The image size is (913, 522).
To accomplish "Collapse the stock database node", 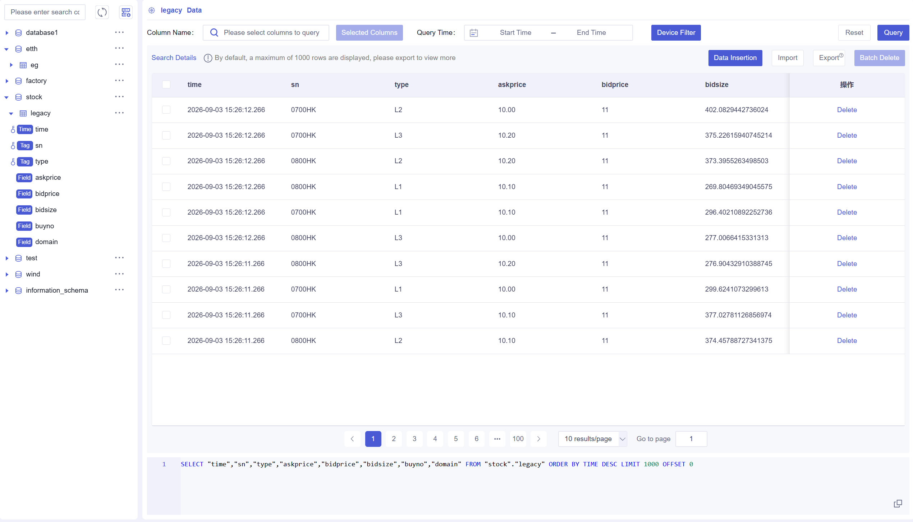I will point(6,97).
